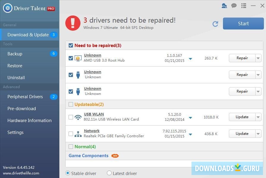Viewport: 266px width, 178px height.
Task: Click the NEW badge beside Game Components
Action: pyautogui.click(x=115, y=156)
